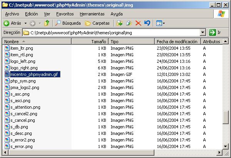
Task: Open the Búsqueda search panel
Action: (68, 23)
